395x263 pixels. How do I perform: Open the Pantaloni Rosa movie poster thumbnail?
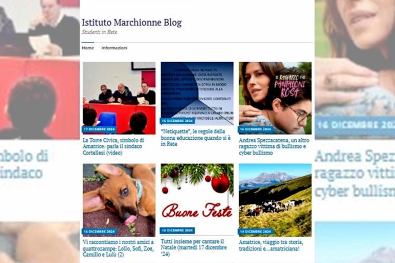point(275,98)
